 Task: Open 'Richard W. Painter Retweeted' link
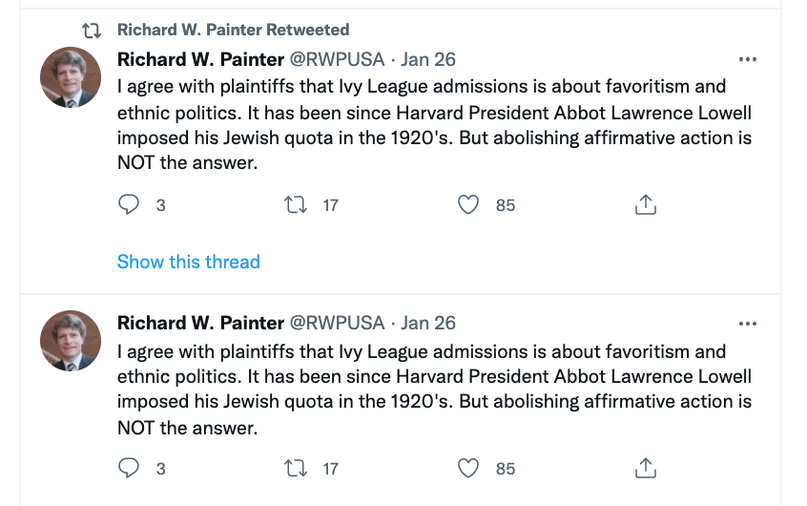click(x=233, y=31)
